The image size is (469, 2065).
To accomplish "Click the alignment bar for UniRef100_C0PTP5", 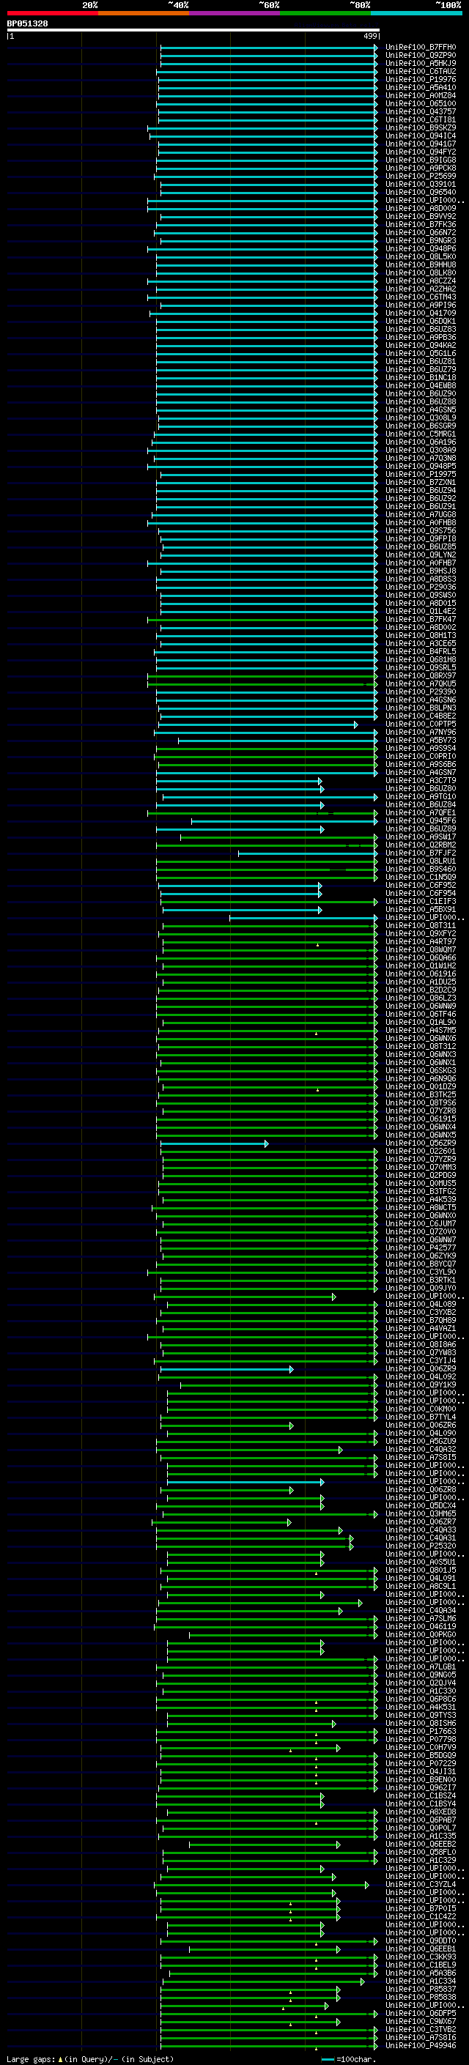I will coord(257,724).
